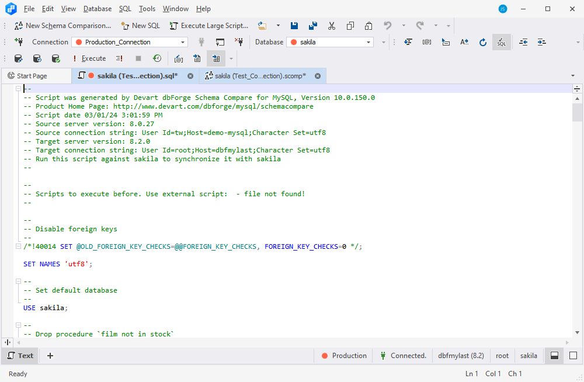The height and width of the screenshot is (382, 584).
Task: Redo the last undone action
Action: click(420, 26)
